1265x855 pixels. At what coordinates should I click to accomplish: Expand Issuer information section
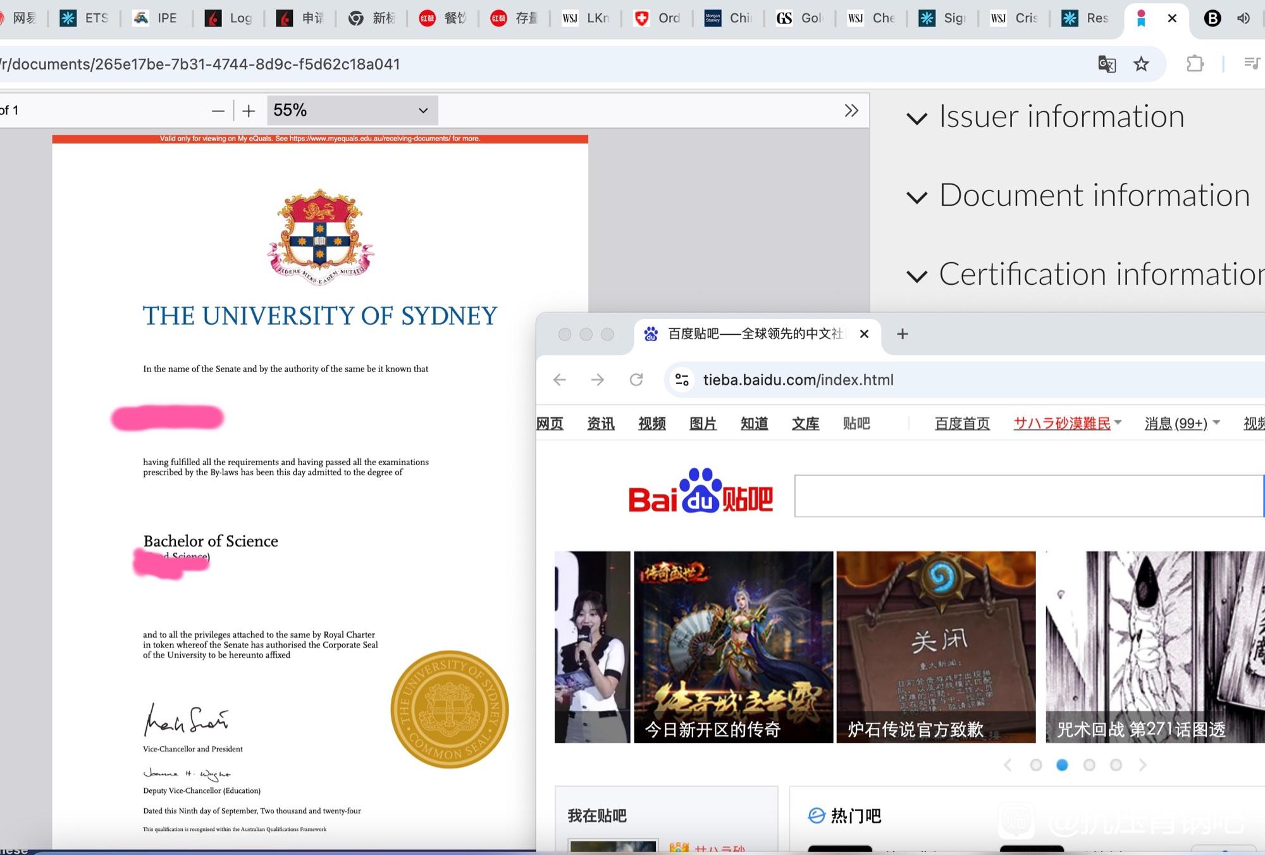[1046, 117]
